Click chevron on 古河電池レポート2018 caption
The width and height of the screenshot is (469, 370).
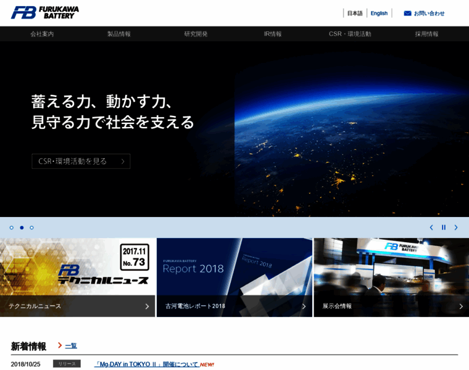[x=304, y=306]
